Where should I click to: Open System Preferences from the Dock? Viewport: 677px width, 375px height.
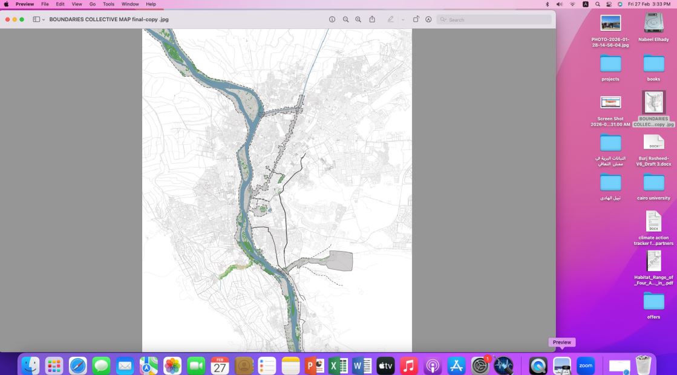click(480, 366)
